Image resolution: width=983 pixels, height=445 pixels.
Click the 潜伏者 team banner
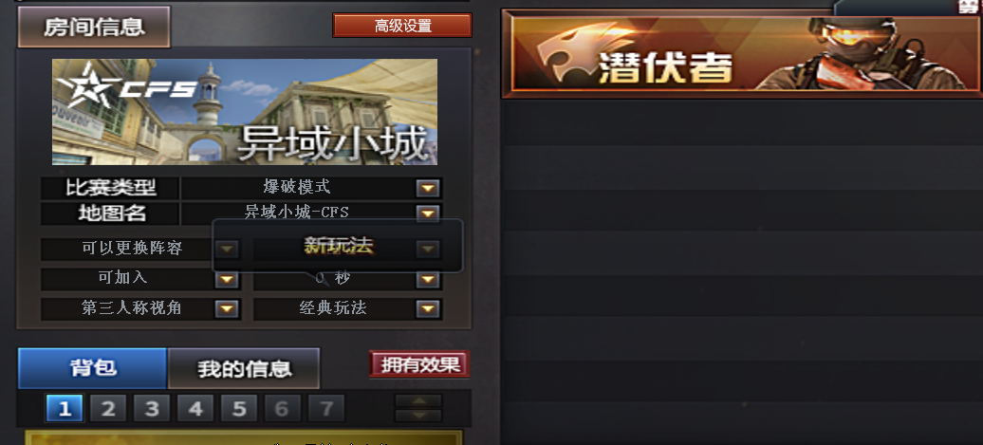click(x=742, y=53)
